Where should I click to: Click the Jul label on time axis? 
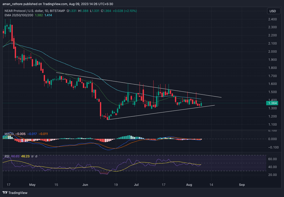tap(136, 185)
